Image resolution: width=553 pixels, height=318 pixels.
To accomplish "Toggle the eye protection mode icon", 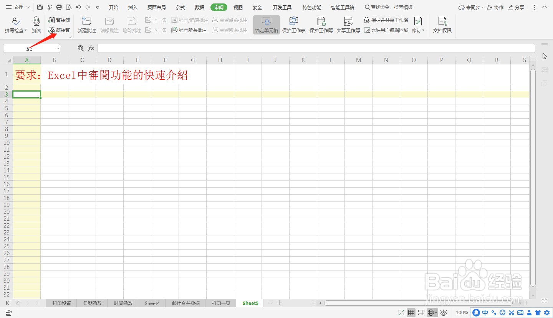I will point(444,313).
